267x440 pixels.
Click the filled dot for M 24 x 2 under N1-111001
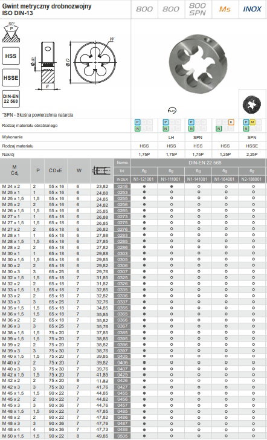coord(172,186)
